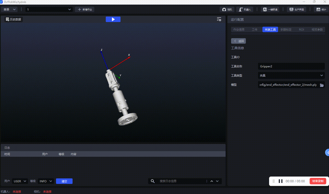
Task: Open the USER filter dropdown
Action: [20, 181]
